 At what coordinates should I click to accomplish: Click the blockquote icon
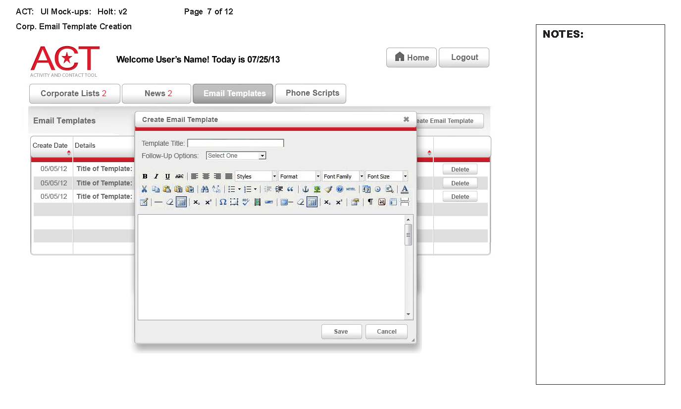[x=290, y=189]
